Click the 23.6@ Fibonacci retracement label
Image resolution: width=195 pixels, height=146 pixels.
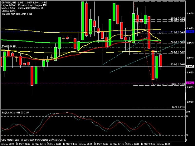(x=178, y=64)
